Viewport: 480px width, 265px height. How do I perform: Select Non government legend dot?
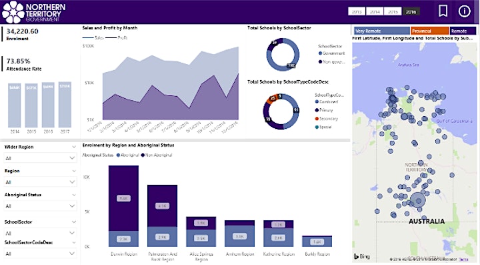(x=320, y=62)
